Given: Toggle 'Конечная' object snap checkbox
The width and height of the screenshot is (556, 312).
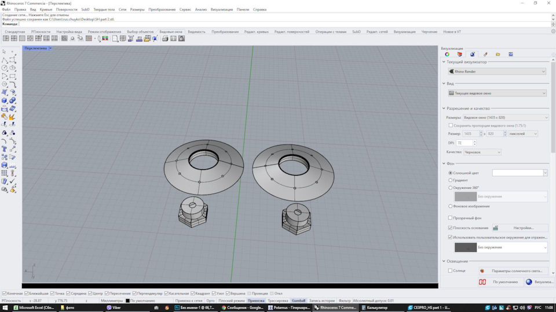Looking at the screenshot, I should (x=5, y=294).
